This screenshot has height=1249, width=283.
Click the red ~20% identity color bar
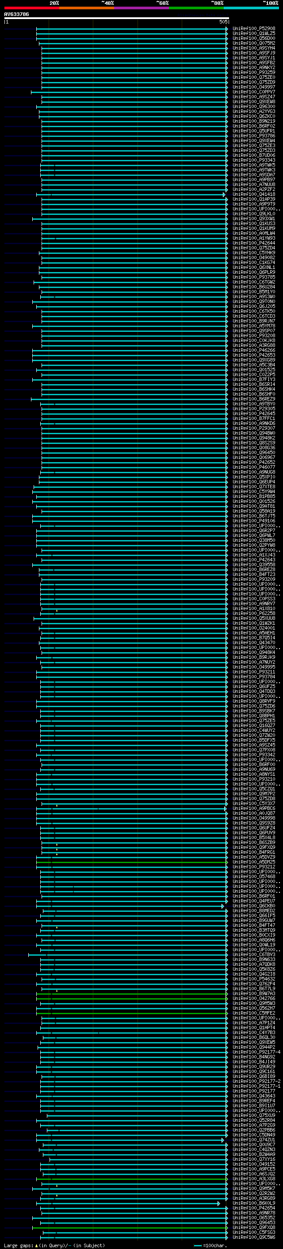point(32,8)
